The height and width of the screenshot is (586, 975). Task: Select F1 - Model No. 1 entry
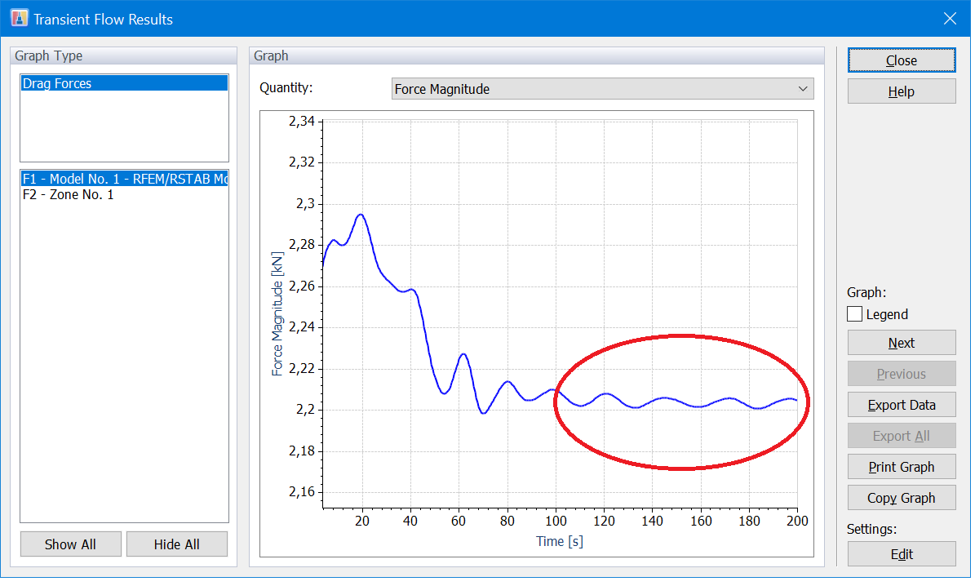124,178
